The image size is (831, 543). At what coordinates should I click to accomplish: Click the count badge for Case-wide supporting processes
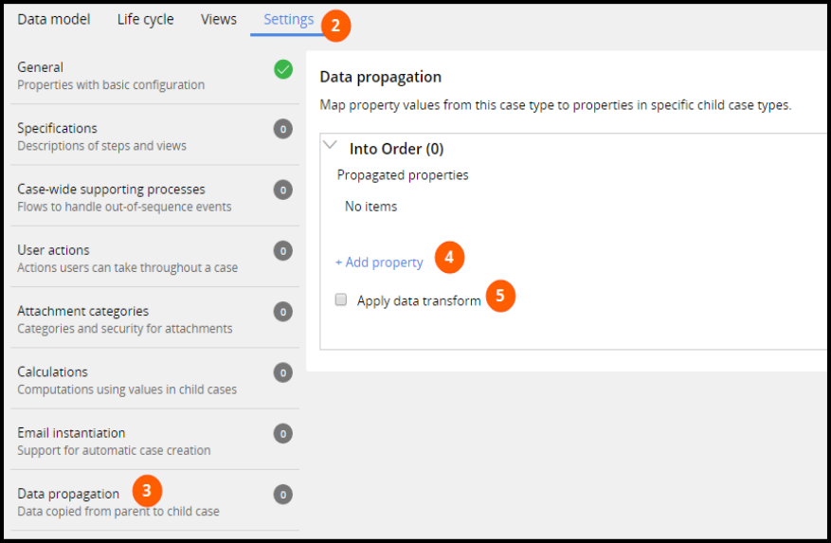tap(282, 190)
